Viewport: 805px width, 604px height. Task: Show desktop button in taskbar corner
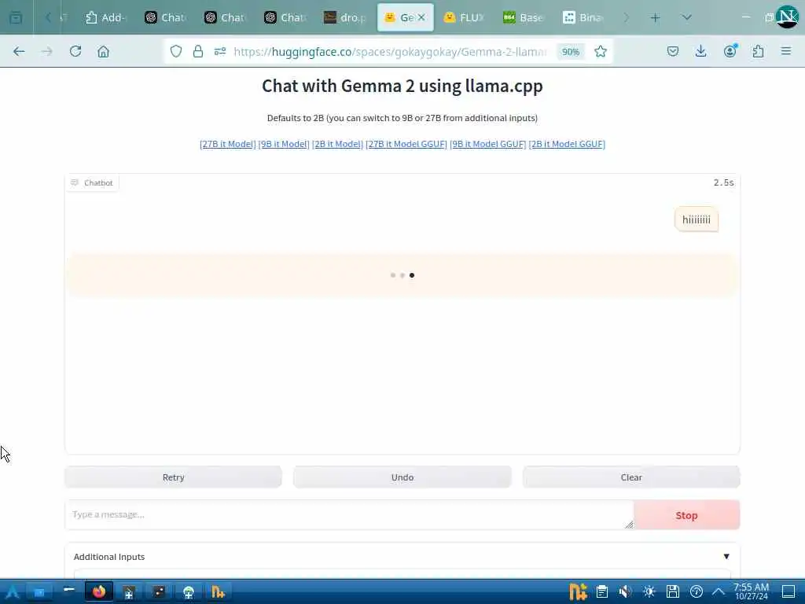coord(789,591)
